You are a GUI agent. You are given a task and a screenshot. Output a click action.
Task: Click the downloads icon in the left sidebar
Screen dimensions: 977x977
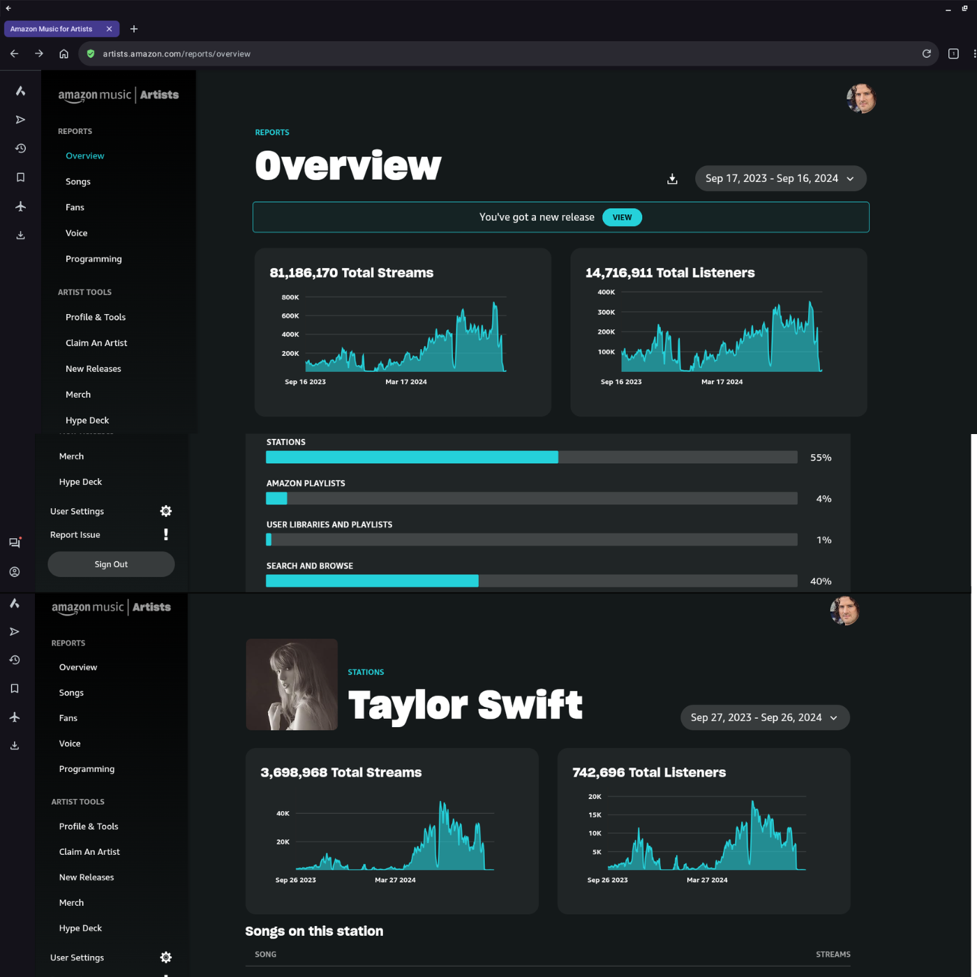(x=20, y=235)
